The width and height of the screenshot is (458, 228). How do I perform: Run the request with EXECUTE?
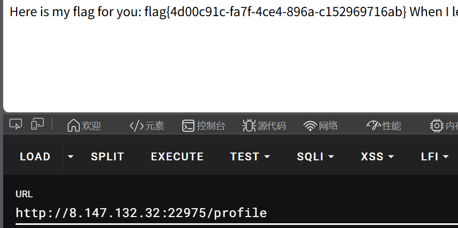[x=177, y=157]
